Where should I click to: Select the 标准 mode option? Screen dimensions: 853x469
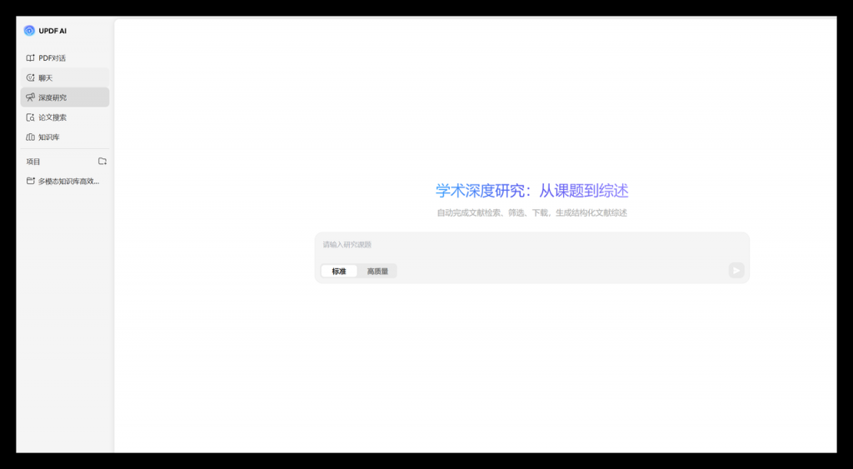pyautogui.click(x=339, y=272)
